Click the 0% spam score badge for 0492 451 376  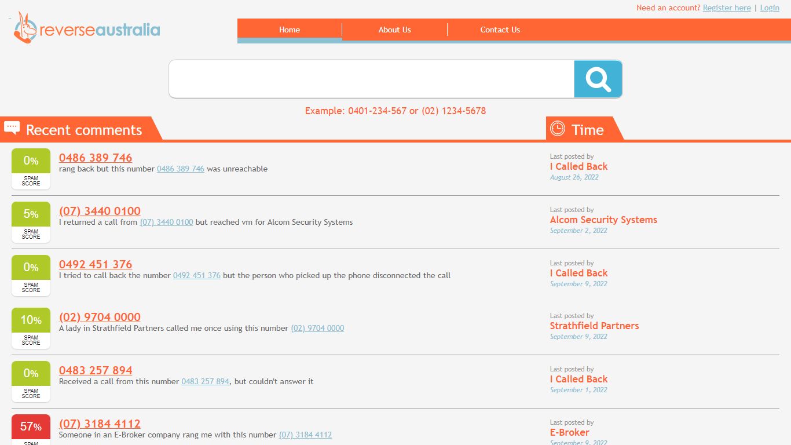pos(31,275)
